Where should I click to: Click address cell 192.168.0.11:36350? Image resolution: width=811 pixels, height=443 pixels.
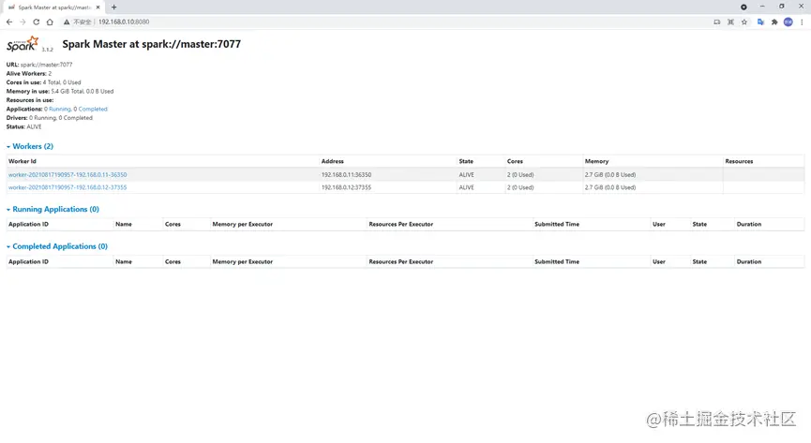[347, 175]
